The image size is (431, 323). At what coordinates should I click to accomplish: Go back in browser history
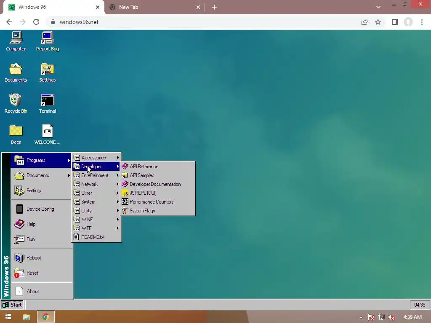pos(9,22)
